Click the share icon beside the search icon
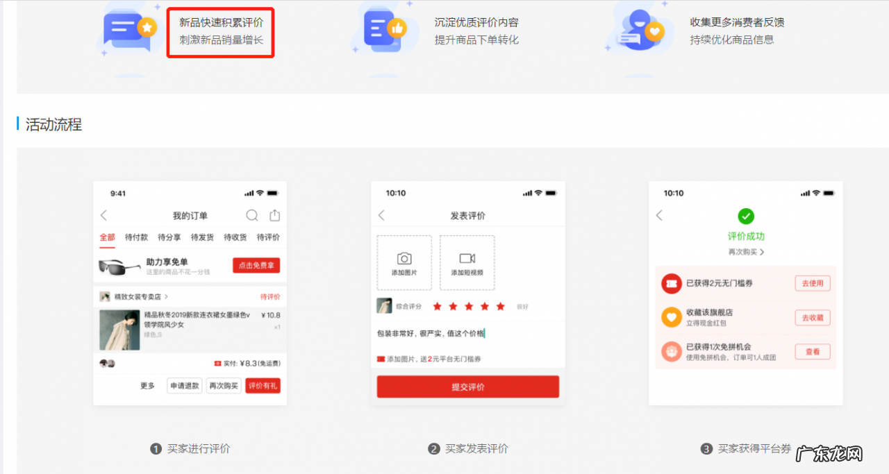Image resolution: width=889 pixels, height=474 pixels. click(274, 214)
